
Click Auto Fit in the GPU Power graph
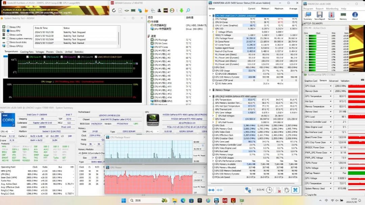click(196, 187)
